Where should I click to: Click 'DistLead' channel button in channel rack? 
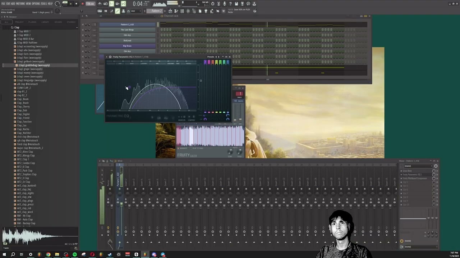pos(127,40)
